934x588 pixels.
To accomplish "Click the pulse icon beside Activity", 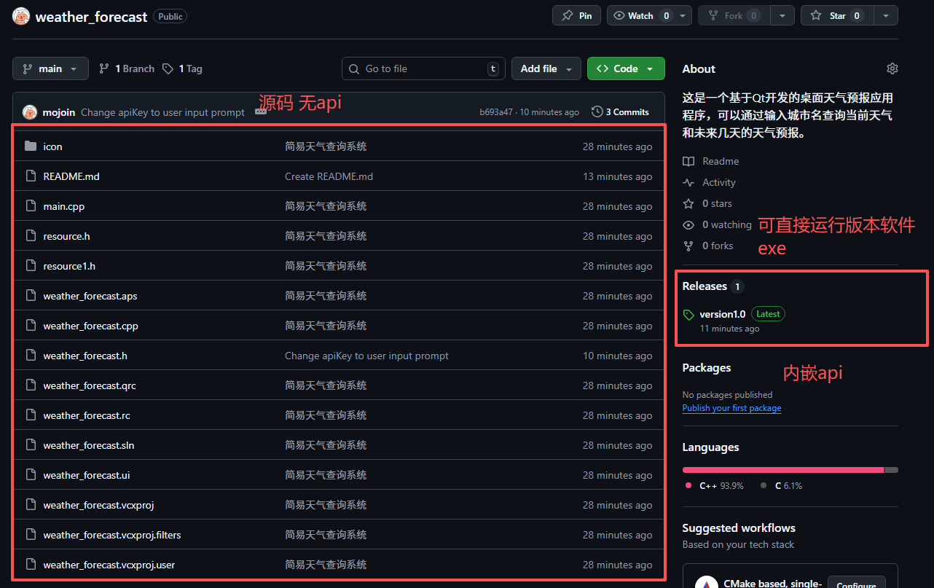I will pos(688,182).
